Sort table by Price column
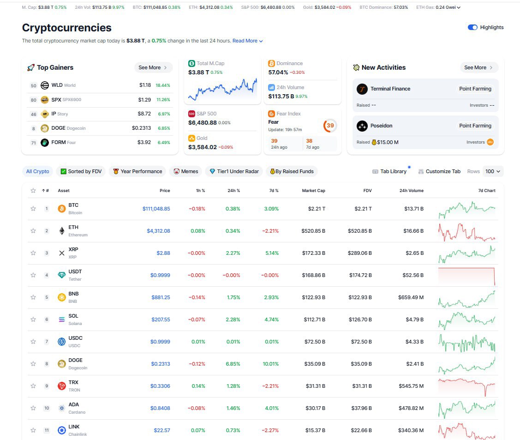This screenshot has height=440, width=520. coord(165,191)
